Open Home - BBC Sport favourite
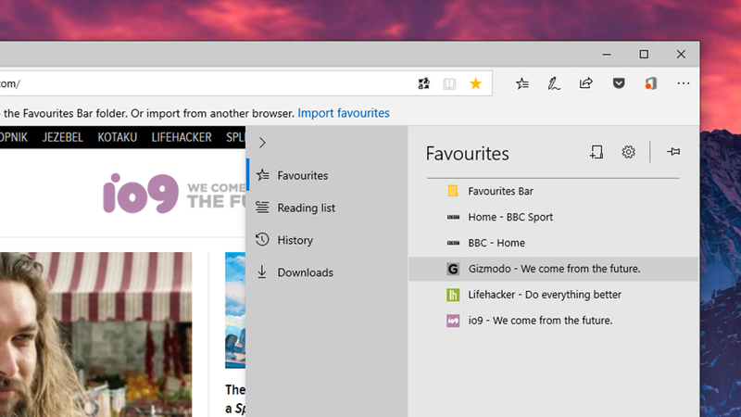741x417 pixels. 553,217
